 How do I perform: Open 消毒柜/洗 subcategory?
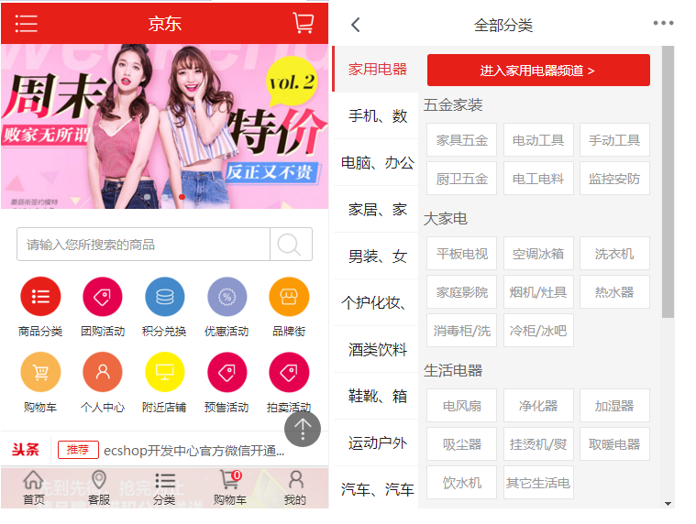coord(461,331)
